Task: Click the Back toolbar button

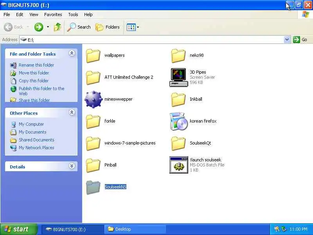Action: tap(13, 27)
